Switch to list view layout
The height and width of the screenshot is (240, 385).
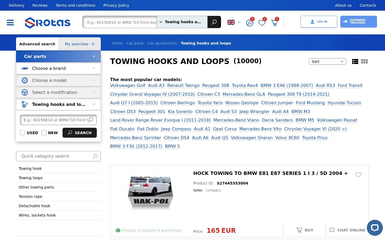(355, 62)
